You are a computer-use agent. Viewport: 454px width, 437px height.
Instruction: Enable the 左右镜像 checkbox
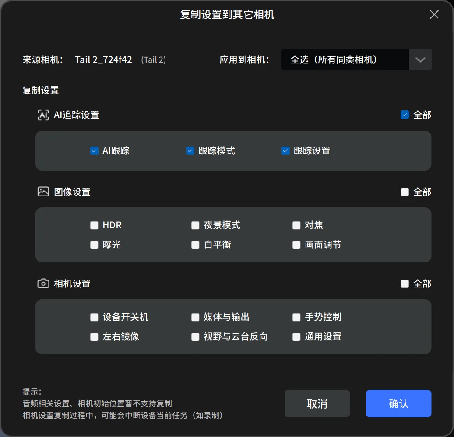[94, 337]
